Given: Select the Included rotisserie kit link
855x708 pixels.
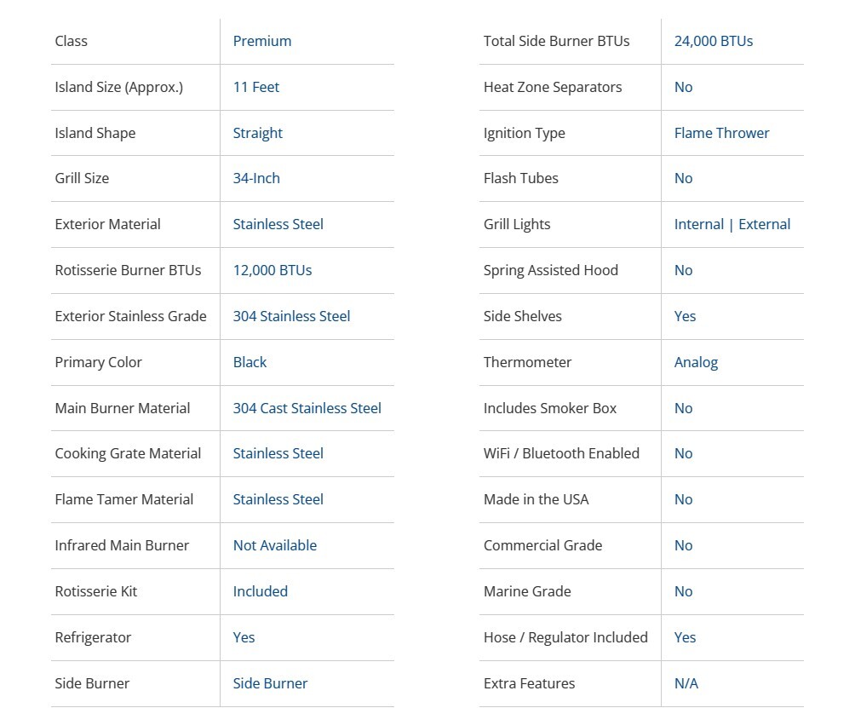Looking at the screenshot, I should 260,591.
